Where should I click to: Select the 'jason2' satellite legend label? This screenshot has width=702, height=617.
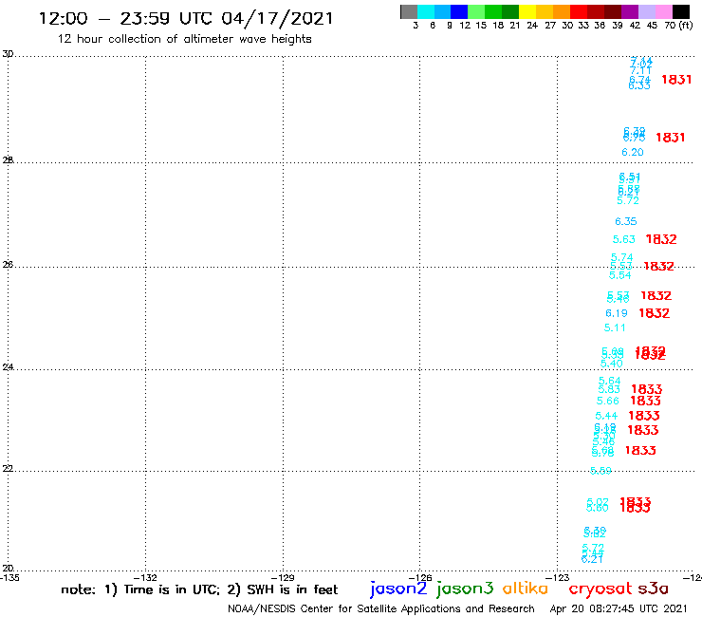pyautogui.click(x=398, y=589)
